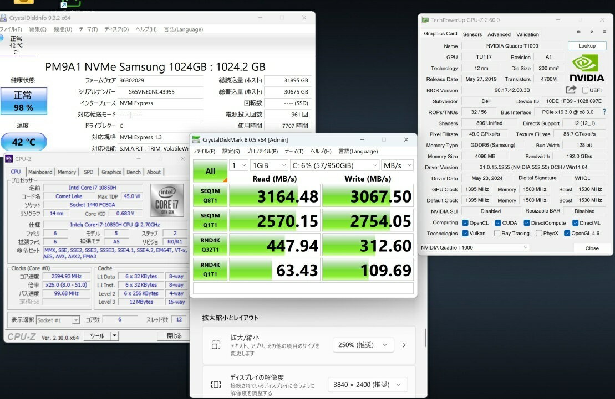This screenshot has height=399, width=615.
Task: Start all benchmarks with the All button
Action: pyautogui.click(x=210, y=171)
